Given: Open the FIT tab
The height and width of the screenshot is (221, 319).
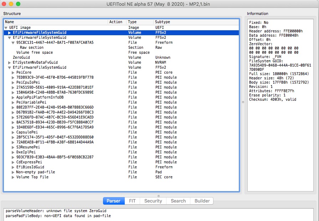Looking at the screenshot, I should pos(132,201).
